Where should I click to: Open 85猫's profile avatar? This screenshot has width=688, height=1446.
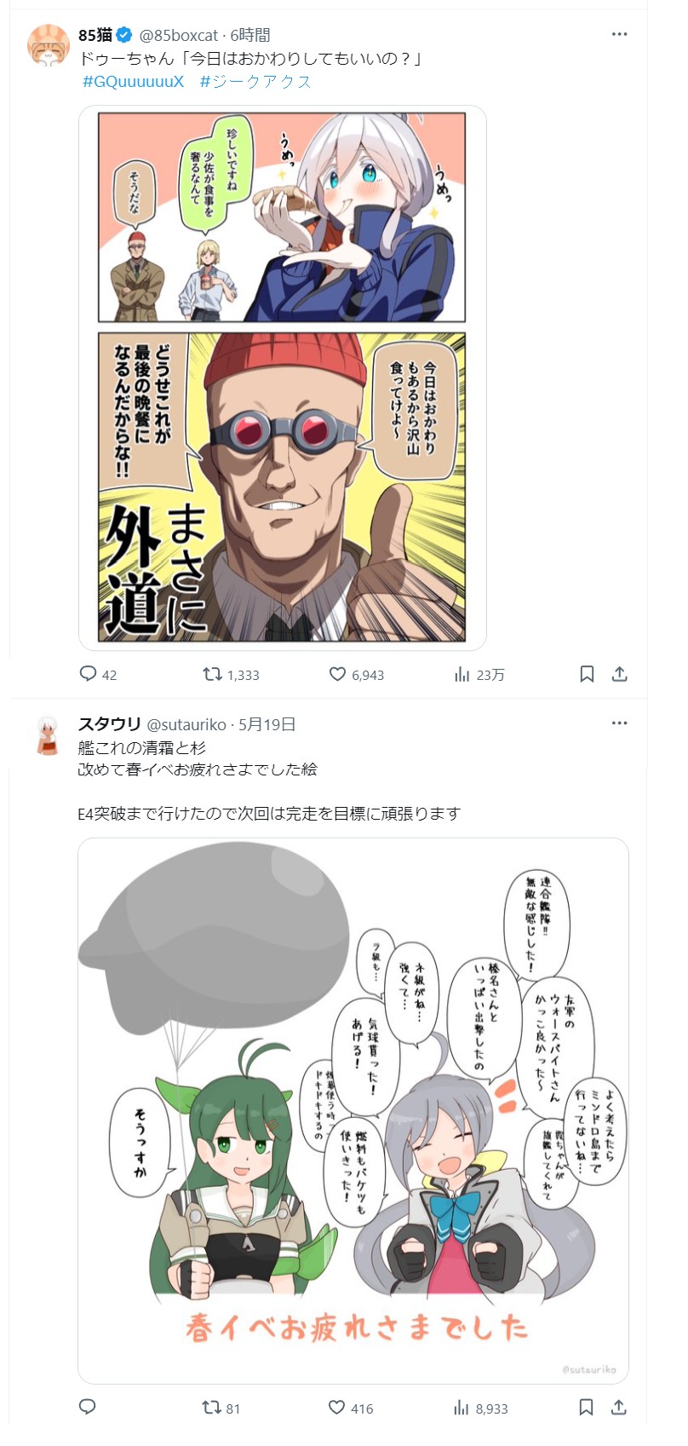49,45
